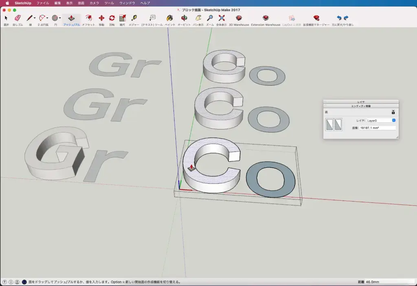
Task: Click the user sign-in status bar icon
Action: click(x=17, y=282)
